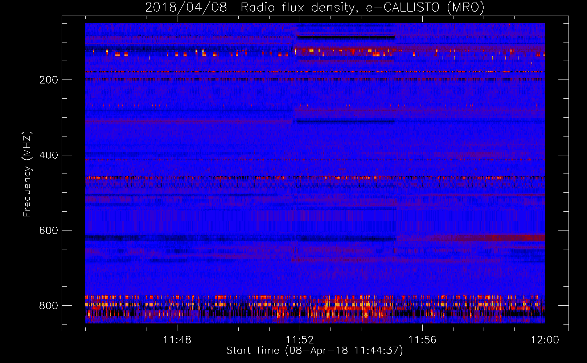Click the "11:52" time tick label
Screen dimensions: 587x363
[x=300, y=340]
